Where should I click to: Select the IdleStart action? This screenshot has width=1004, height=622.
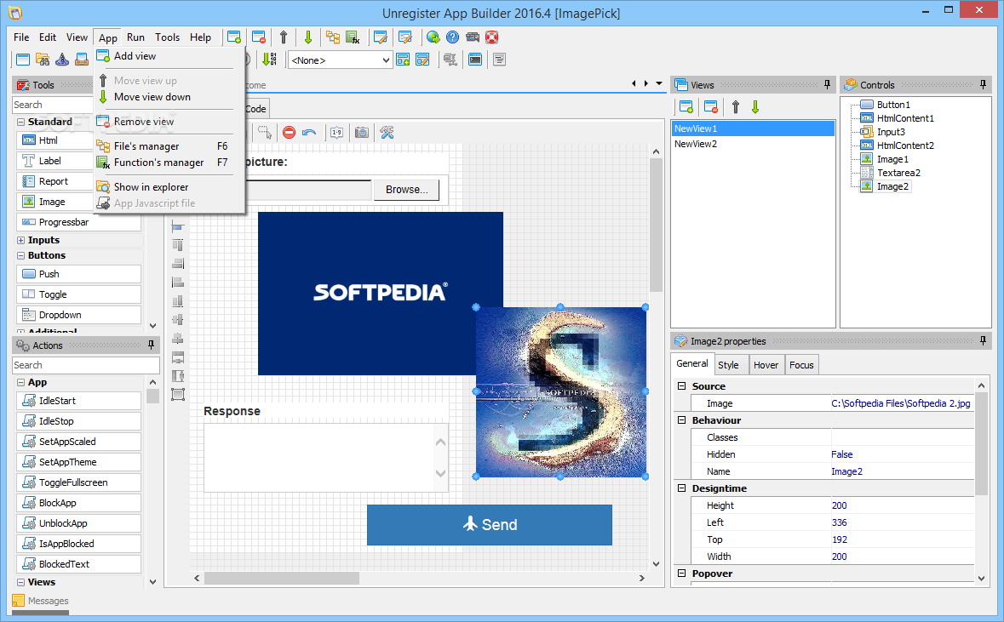tap(78, 401)
